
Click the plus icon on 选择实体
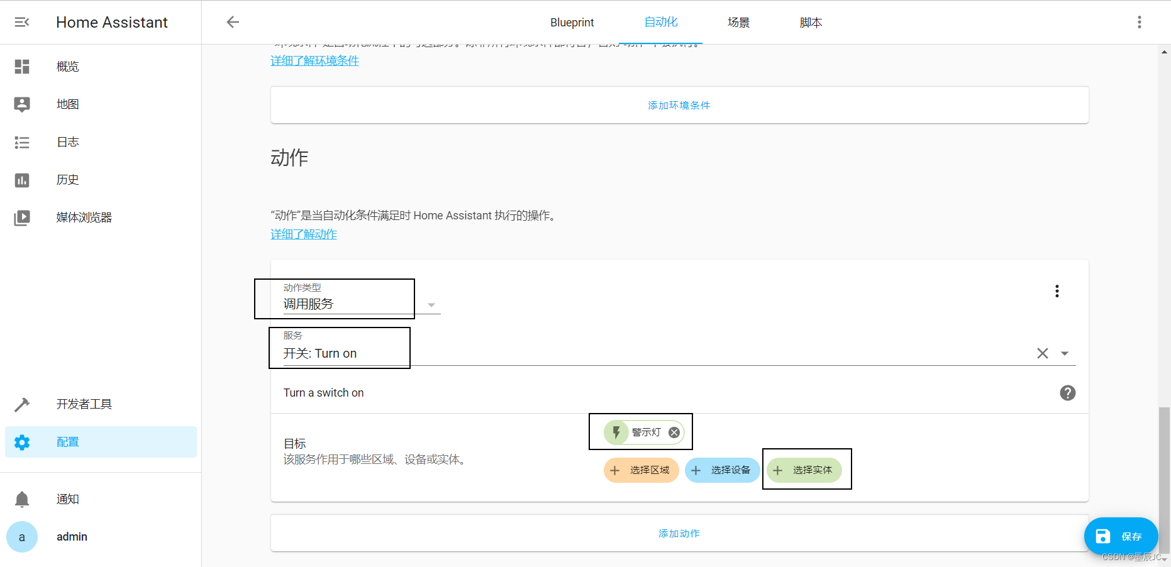[778, 470]
